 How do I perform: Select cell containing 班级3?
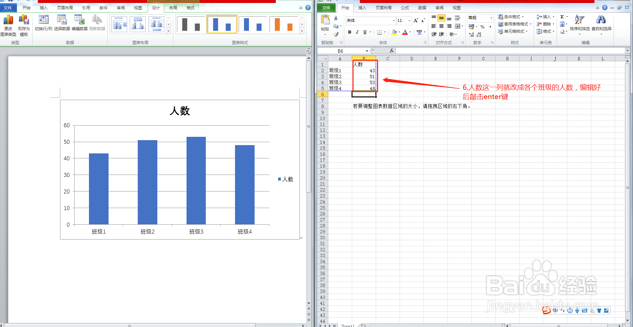coord(340,82)
